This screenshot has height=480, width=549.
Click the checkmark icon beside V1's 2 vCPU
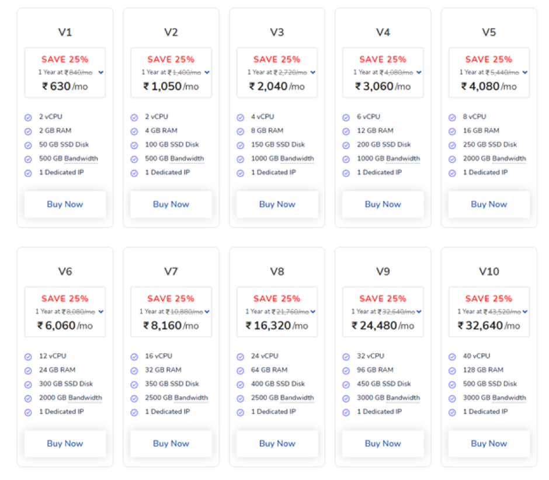[x=28, y=117]
